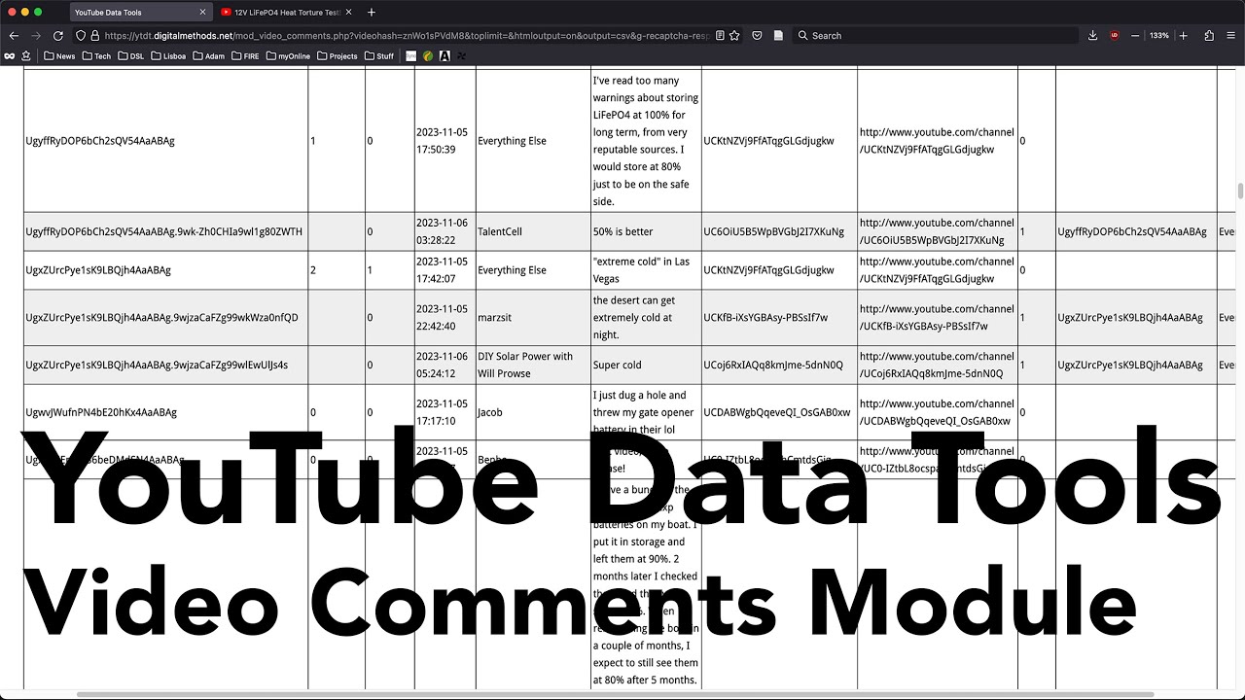
Task: Select the "extreme cold" in Las Vegas comment
Action: pos(641,270)
